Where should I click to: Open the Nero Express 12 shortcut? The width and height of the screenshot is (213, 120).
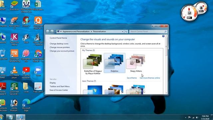(14, 23)
